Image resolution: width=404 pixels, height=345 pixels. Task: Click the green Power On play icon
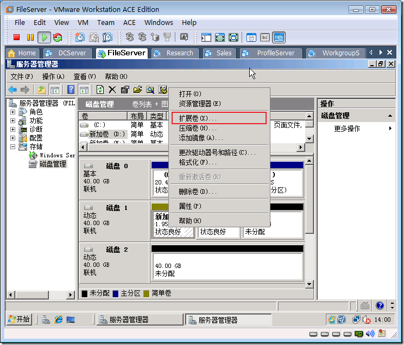tap(45, 37)
